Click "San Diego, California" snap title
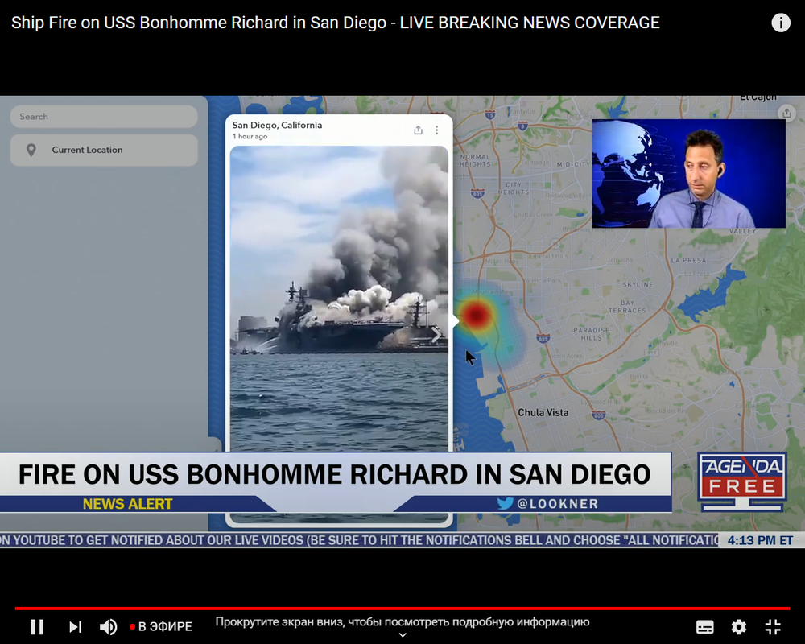805x644 pixels. click(x=277, y=125)
